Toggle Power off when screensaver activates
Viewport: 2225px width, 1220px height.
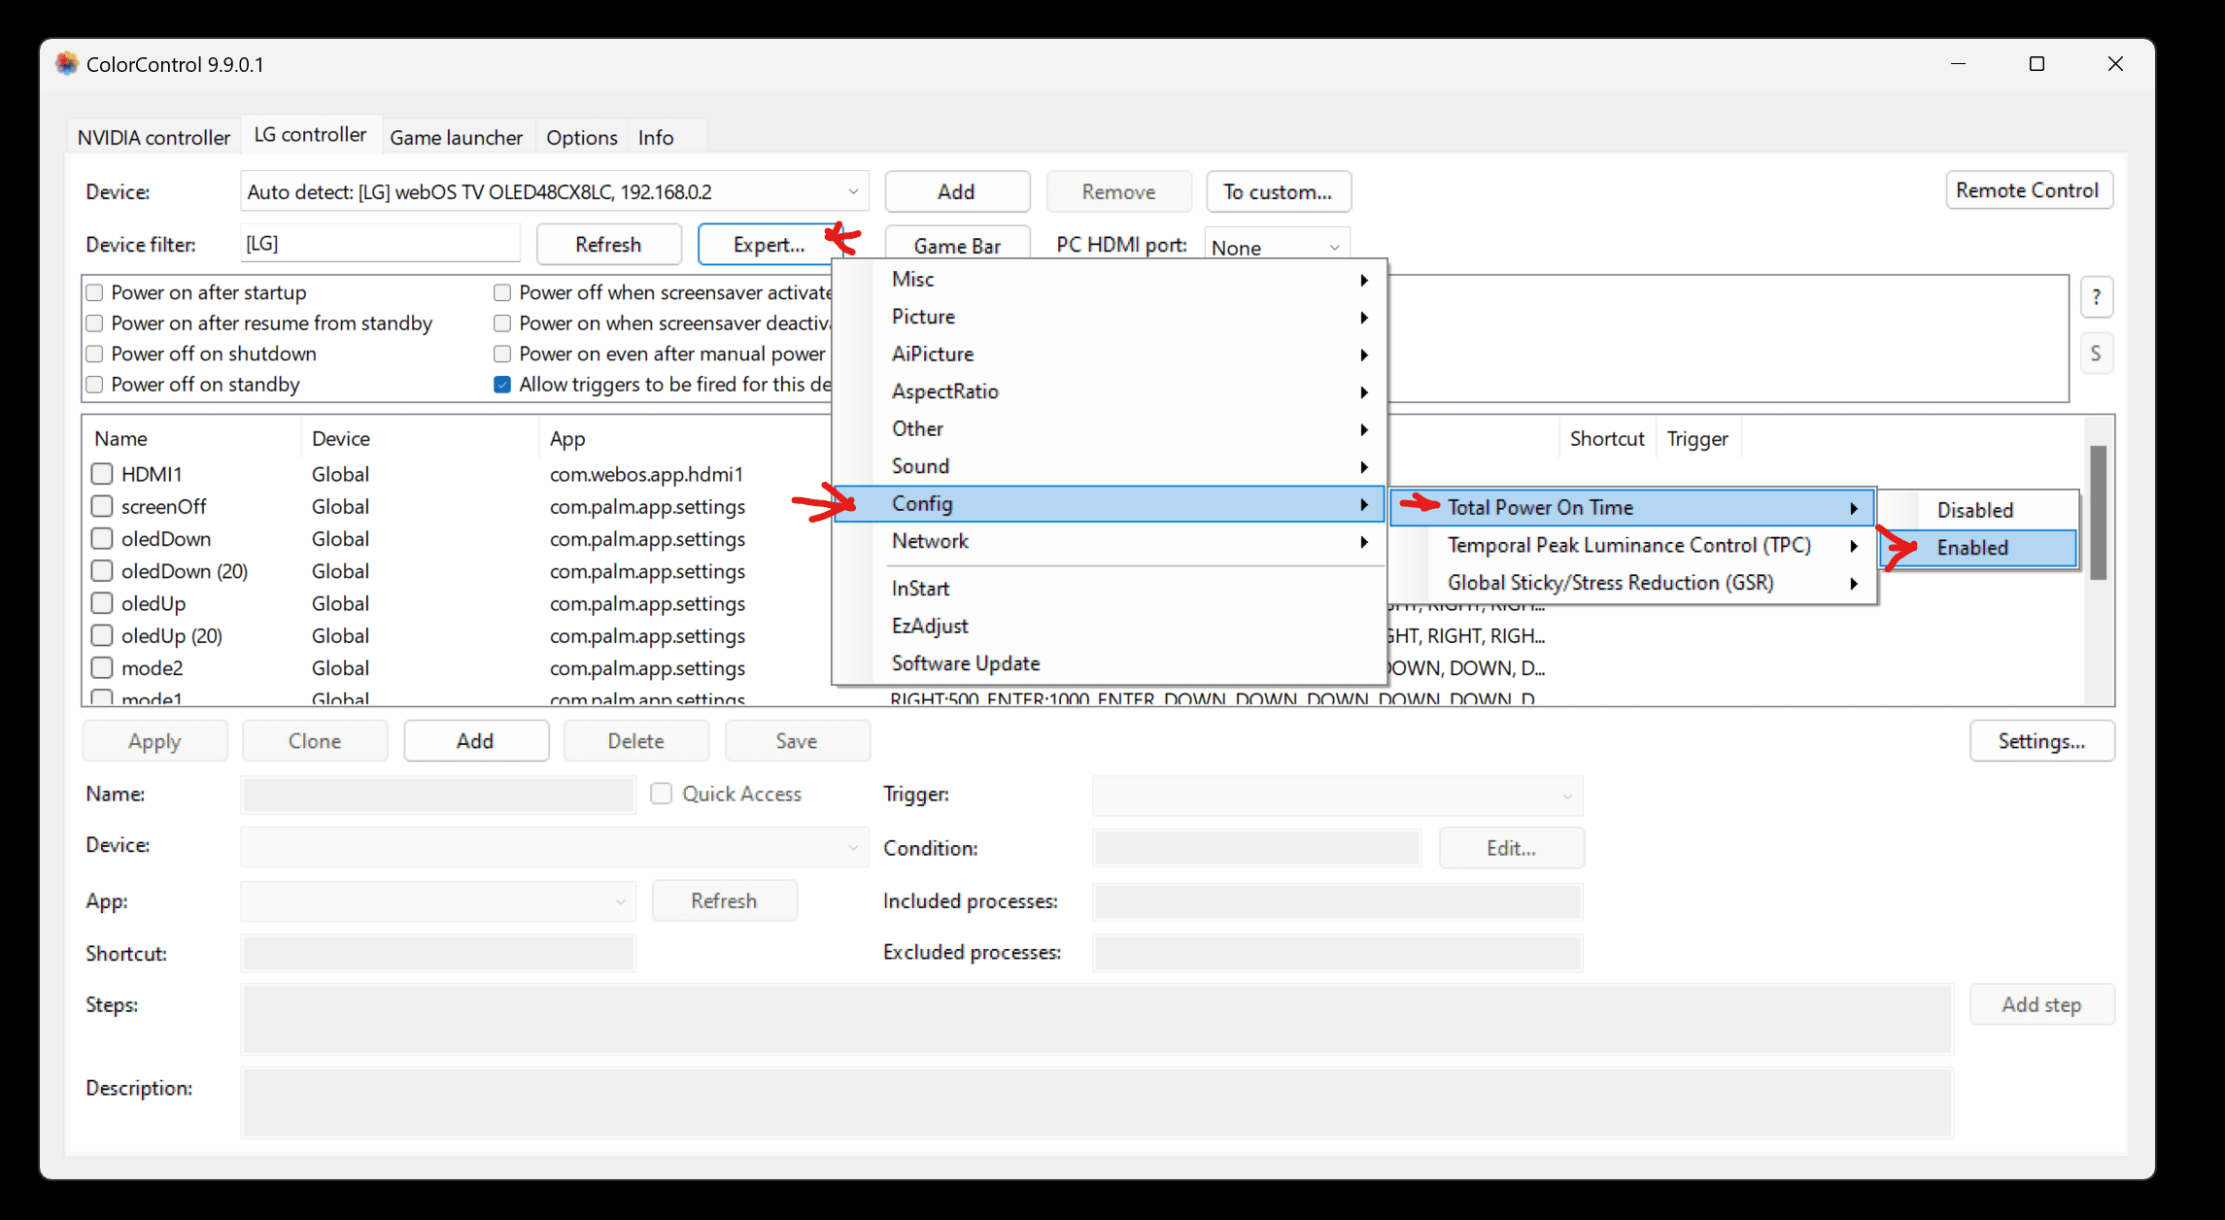502,292
